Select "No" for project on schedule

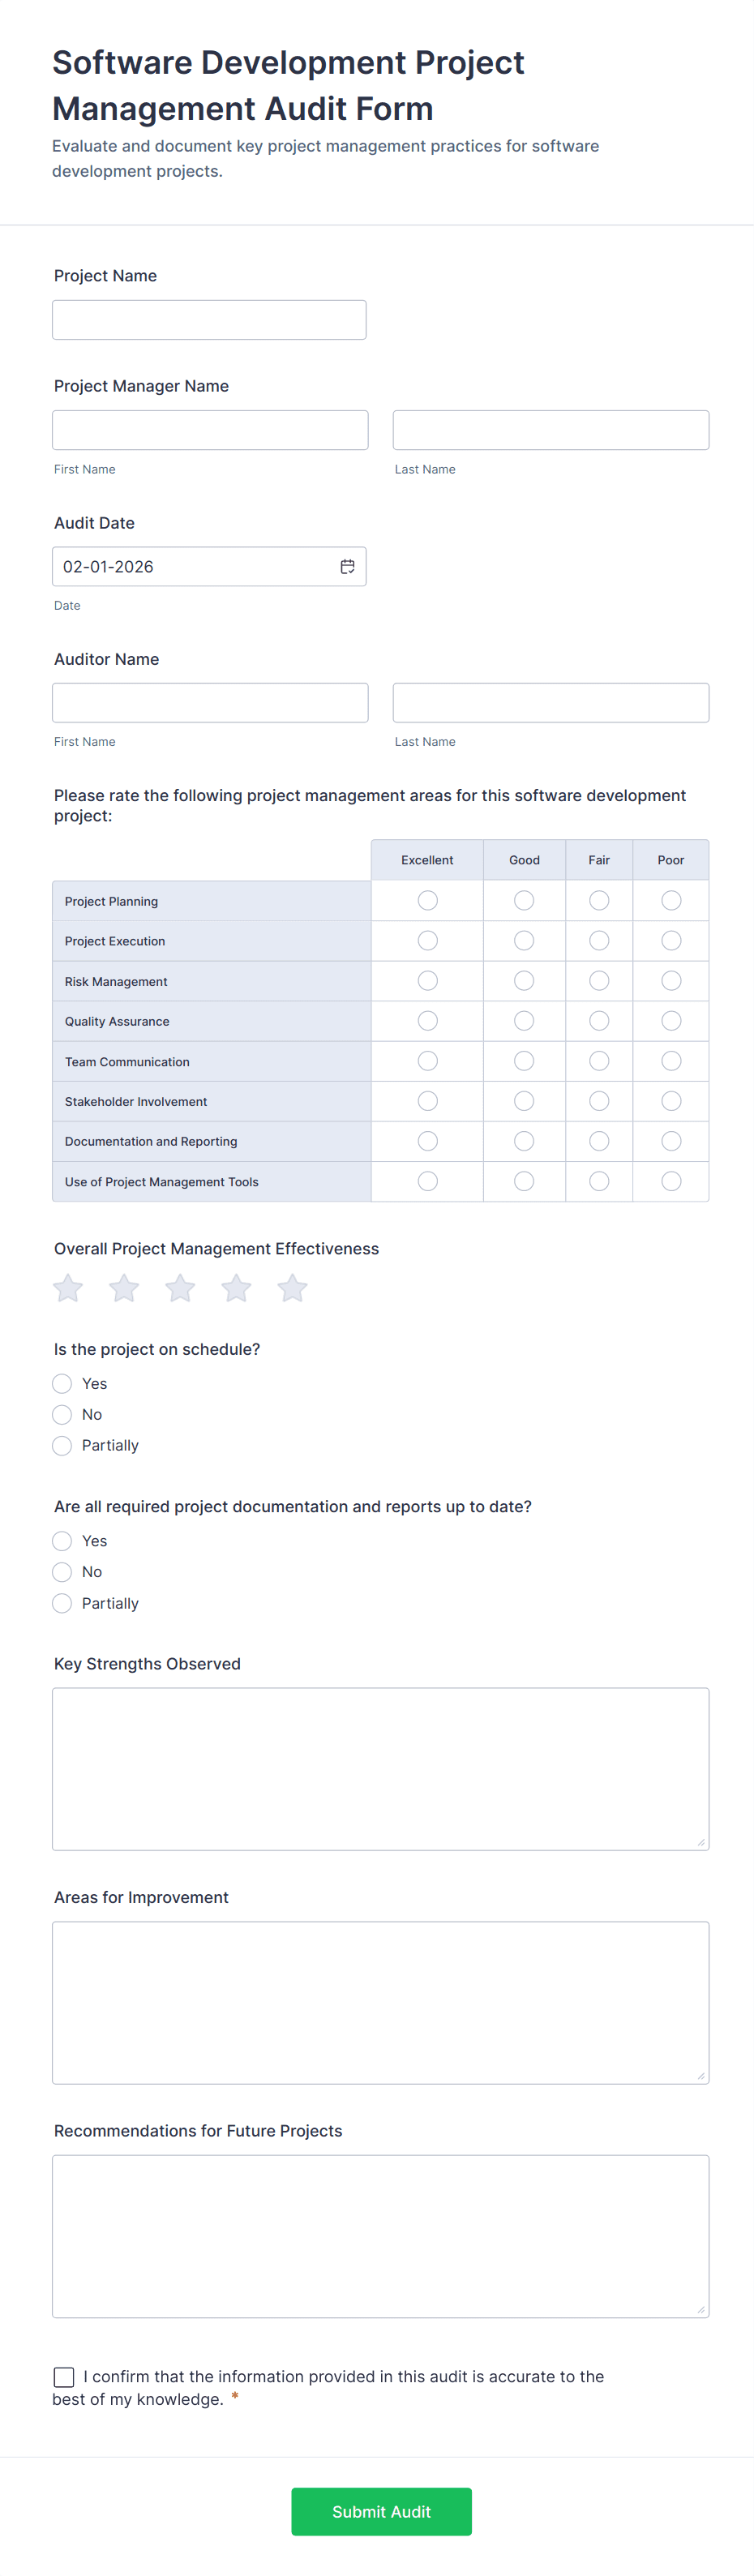[x=61, y=1414]
